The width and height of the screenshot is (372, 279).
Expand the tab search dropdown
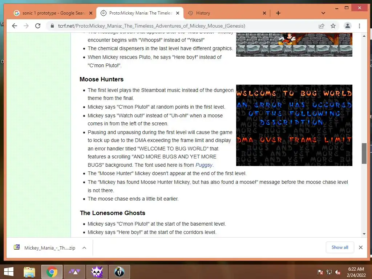pyautogui.click(x=323, y=13)
